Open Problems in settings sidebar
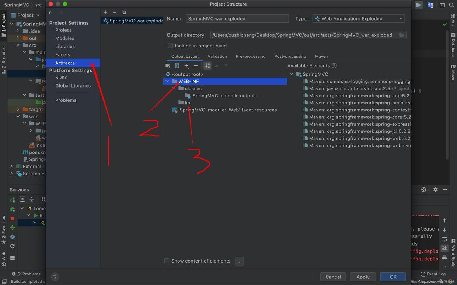457x285 pixels. [66, 100]
